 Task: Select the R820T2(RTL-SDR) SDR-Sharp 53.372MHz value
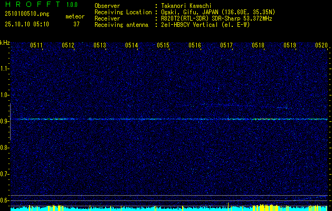tap(216, 18)
